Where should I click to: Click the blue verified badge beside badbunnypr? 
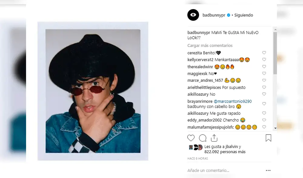[229, 15]
